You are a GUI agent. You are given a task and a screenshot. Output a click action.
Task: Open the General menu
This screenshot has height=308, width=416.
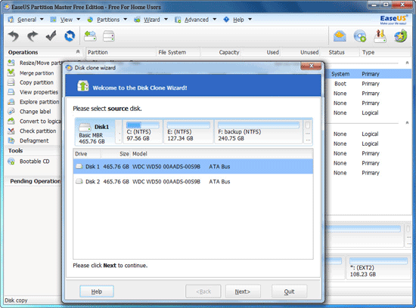(x=26, y=20)
